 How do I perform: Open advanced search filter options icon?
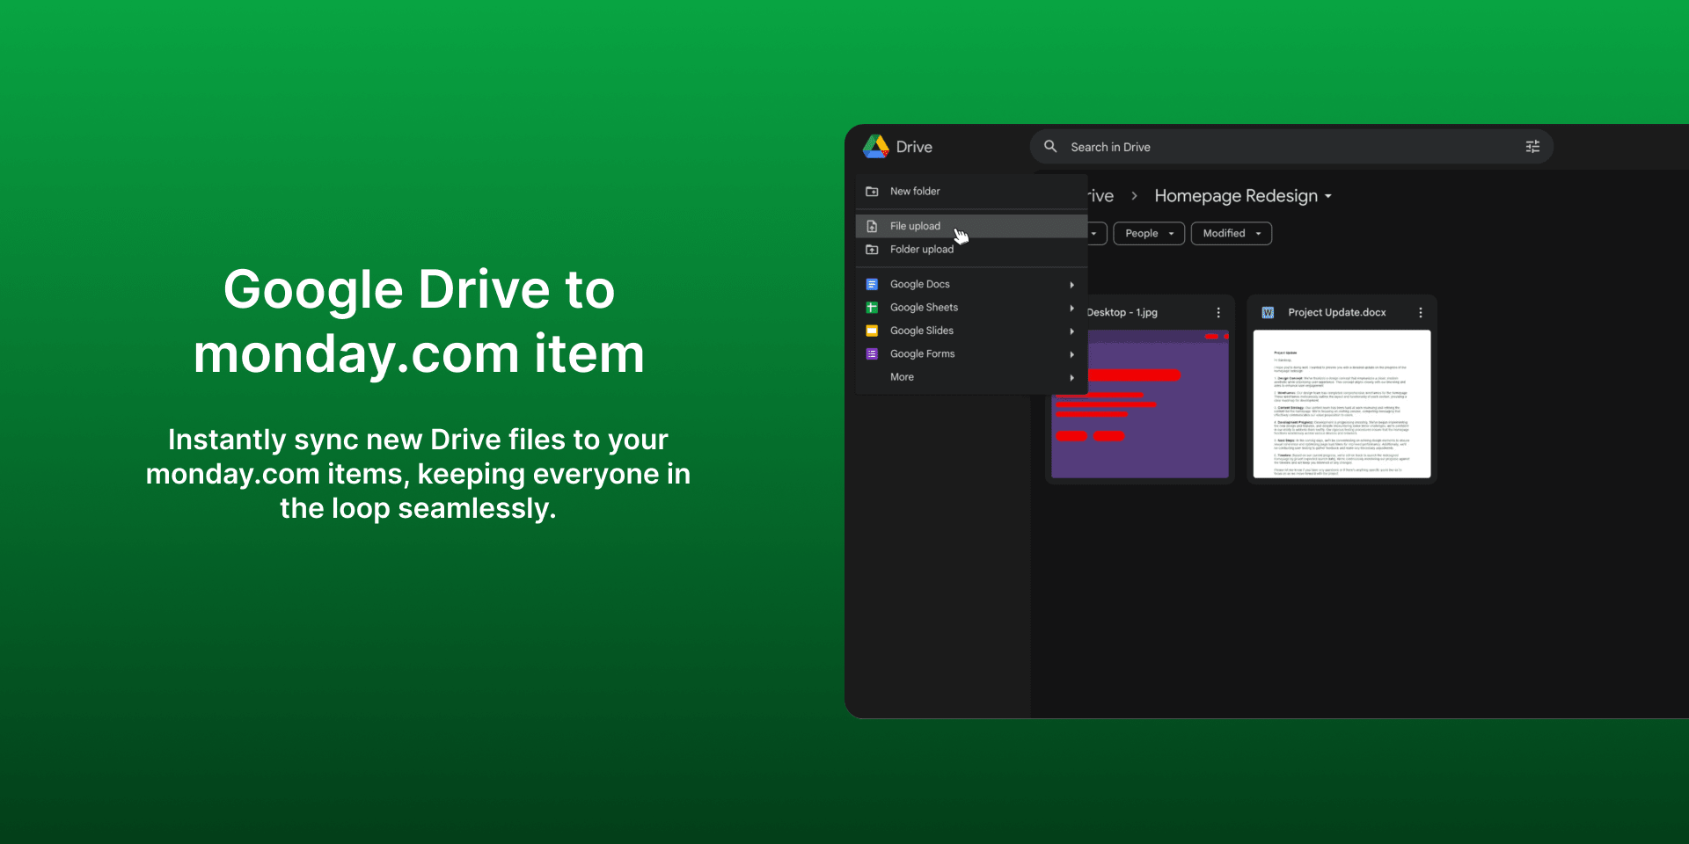click(1532, 147)
